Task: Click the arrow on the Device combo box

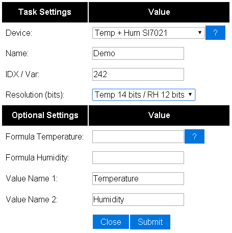Action: point(200,33)
